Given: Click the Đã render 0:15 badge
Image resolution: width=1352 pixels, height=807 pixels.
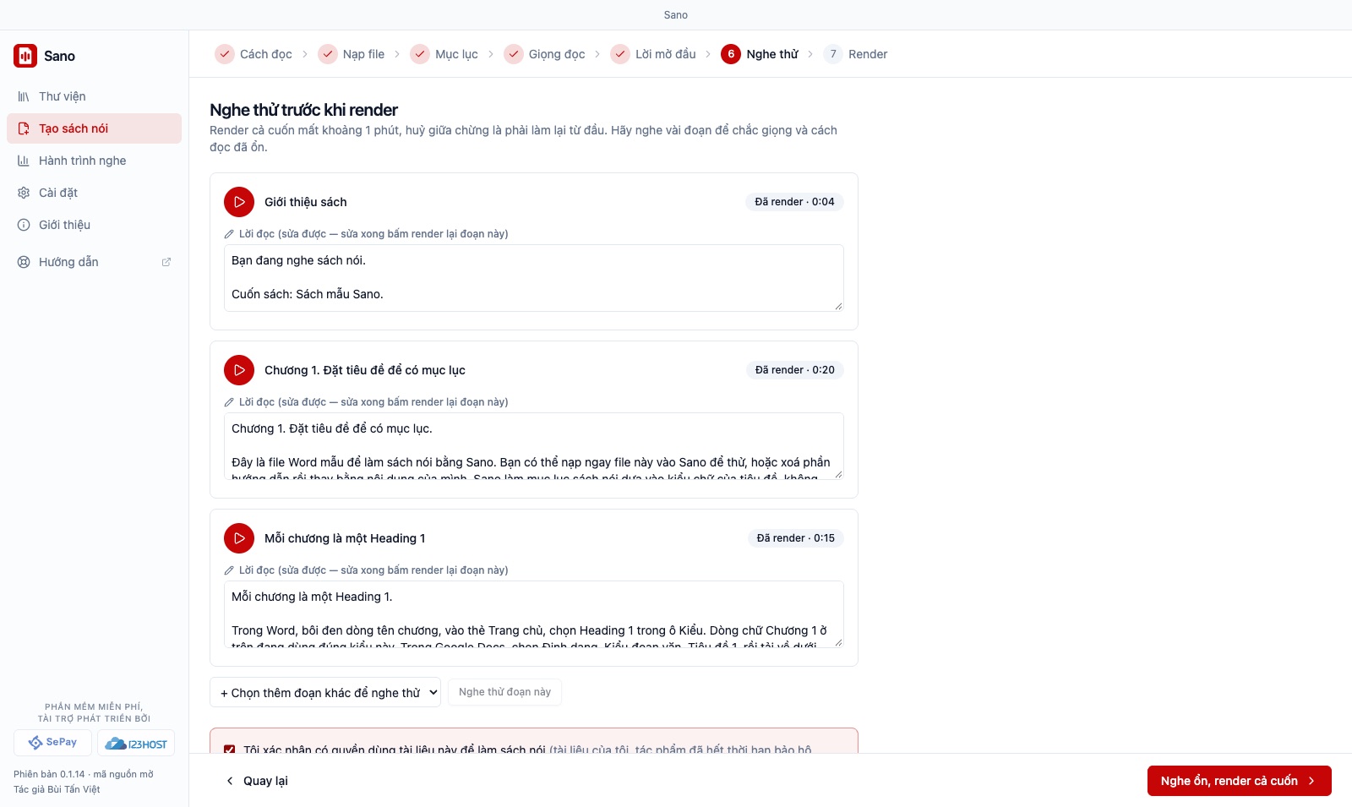Looking at the screenshot, I should 795,538.
